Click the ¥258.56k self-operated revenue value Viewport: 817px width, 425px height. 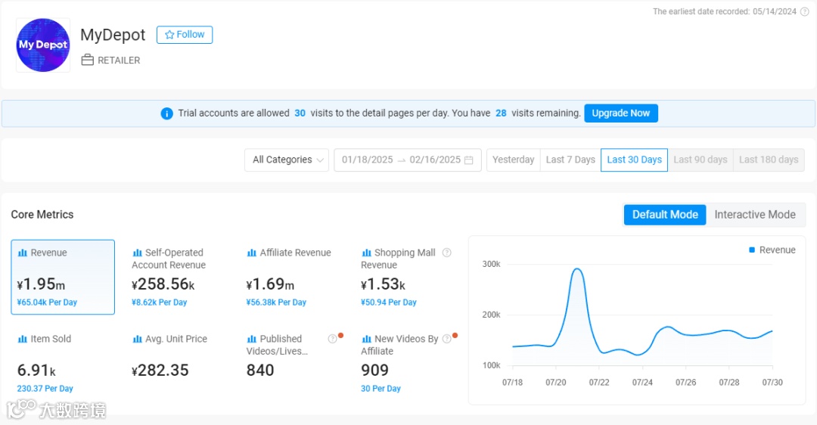point(163,284)
